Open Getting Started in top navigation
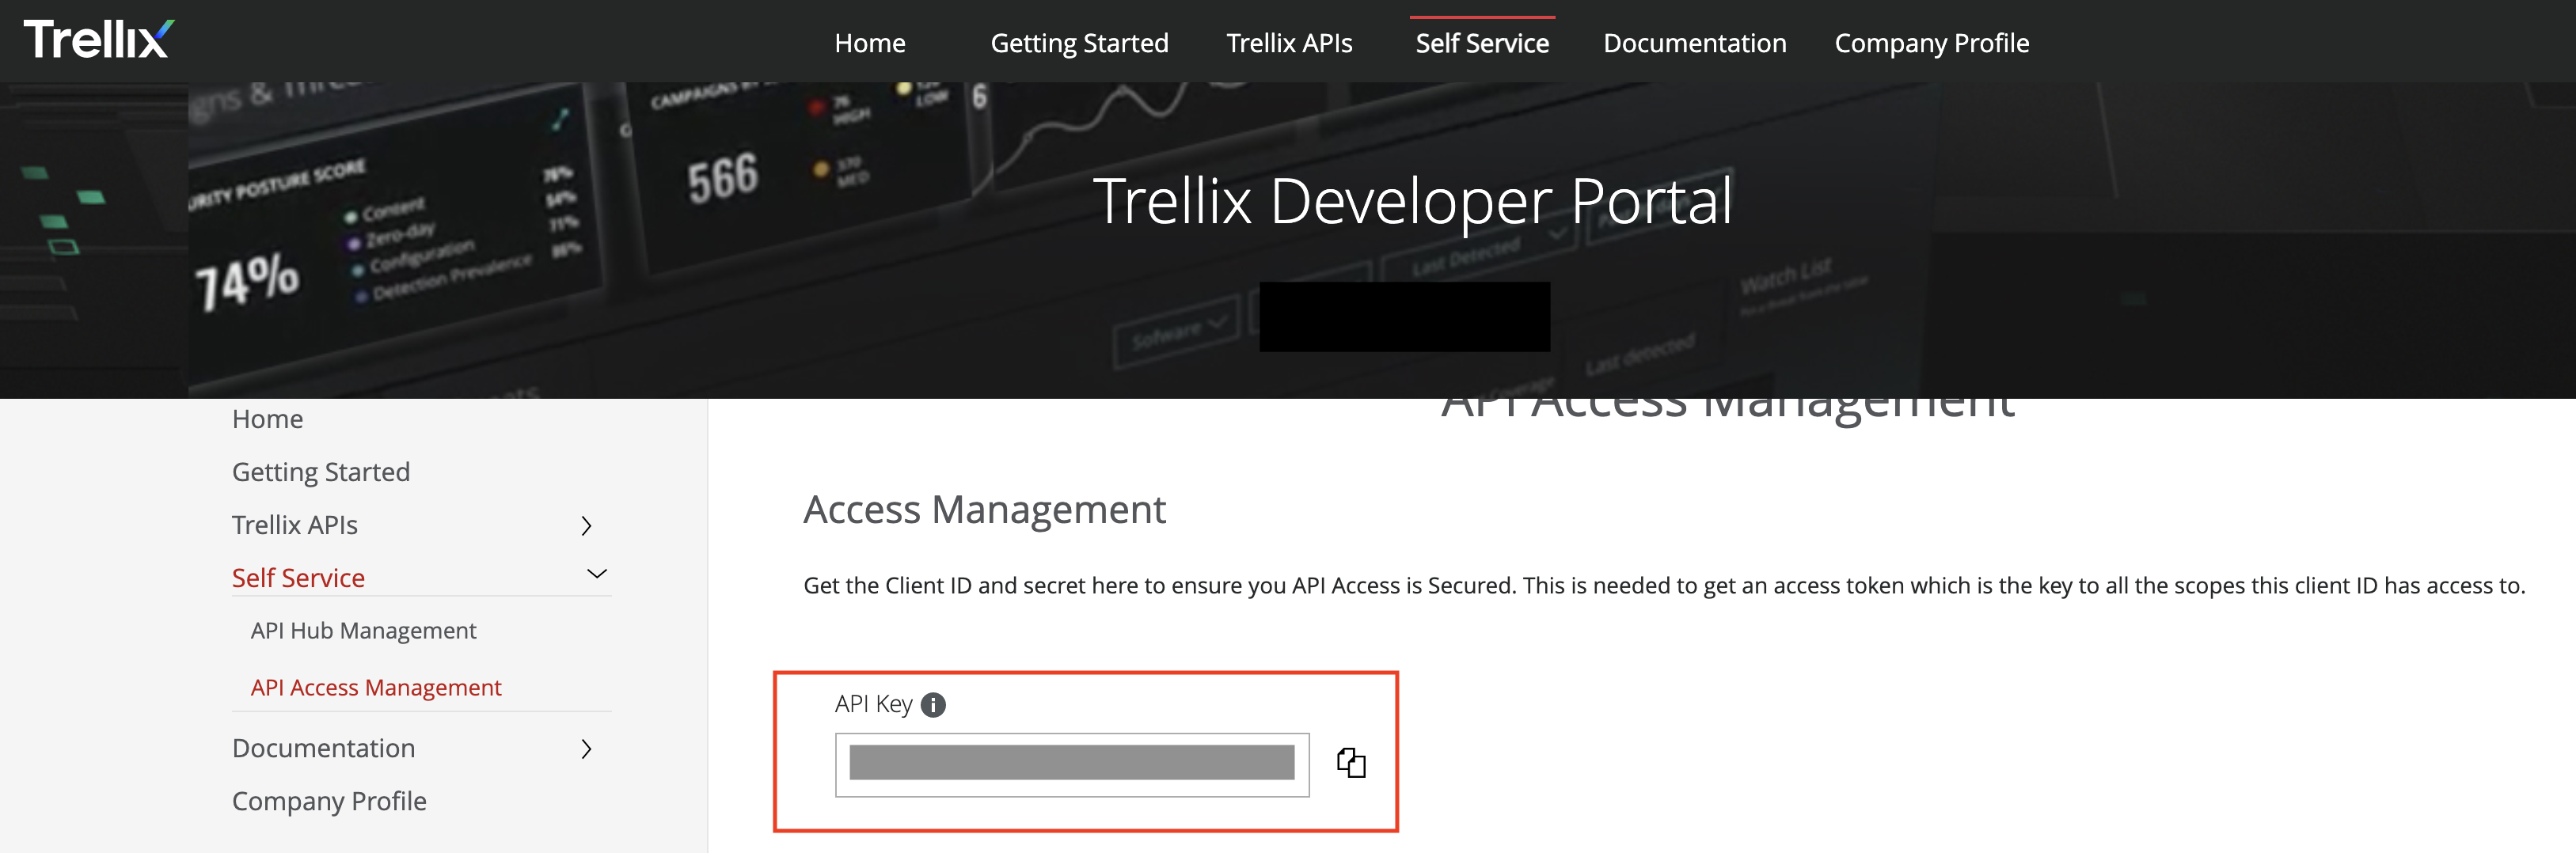 pyautogui.click(x=1078, y=43)
